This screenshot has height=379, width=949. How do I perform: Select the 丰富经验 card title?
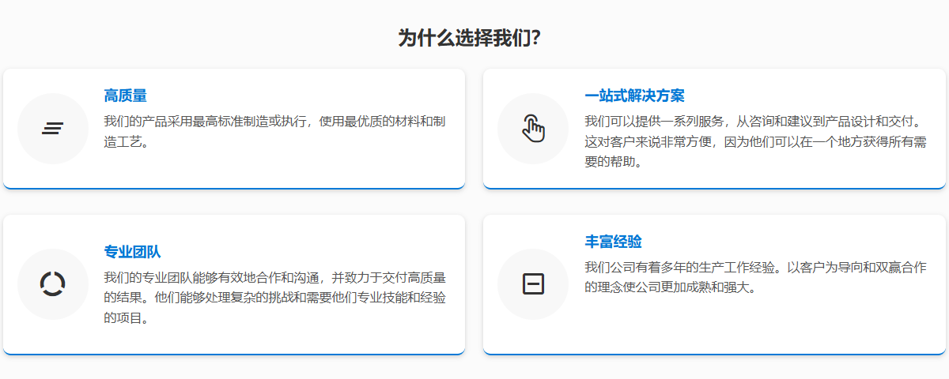click(613, 241)
